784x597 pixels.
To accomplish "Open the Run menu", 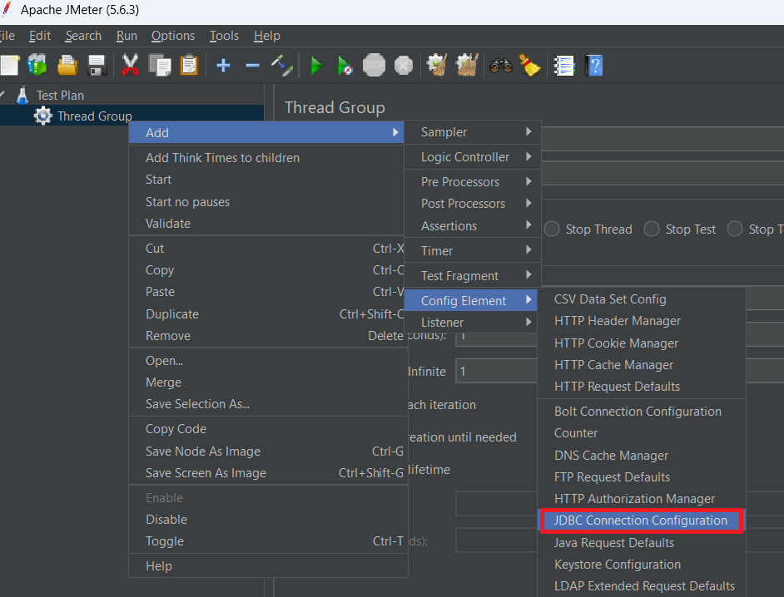I will point(127,36).
